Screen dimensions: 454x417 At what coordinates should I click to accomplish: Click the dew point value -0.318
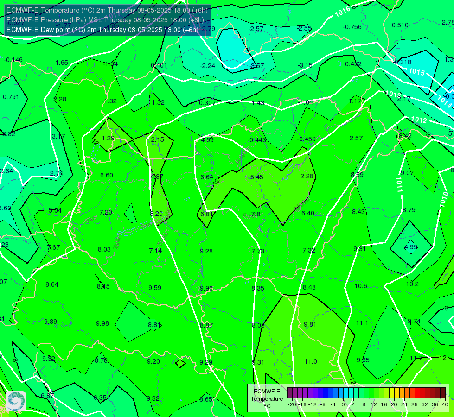pyautogui.click(x=402, y=62)
